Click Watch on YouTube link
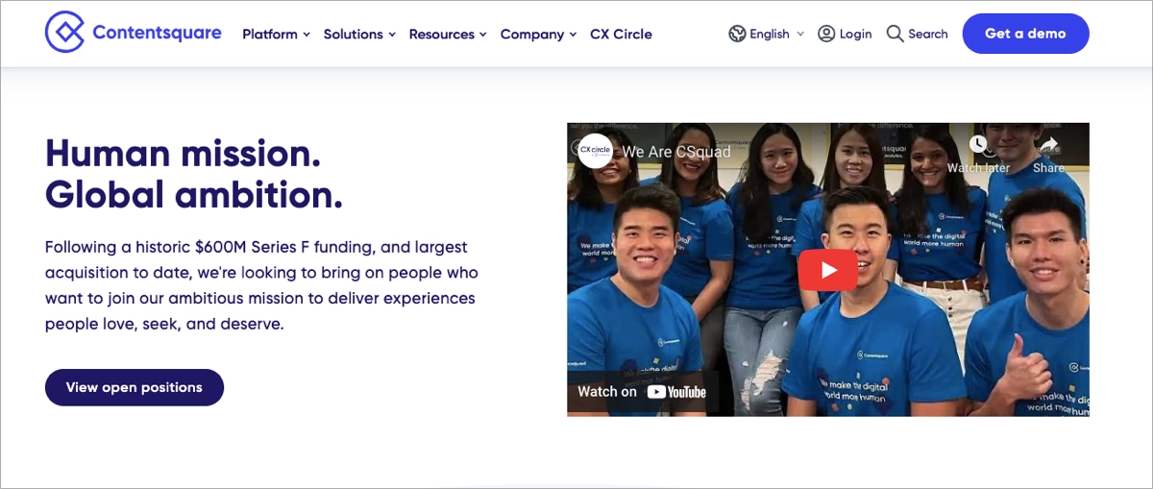The image size is (1153, 489). click(642, 391)
